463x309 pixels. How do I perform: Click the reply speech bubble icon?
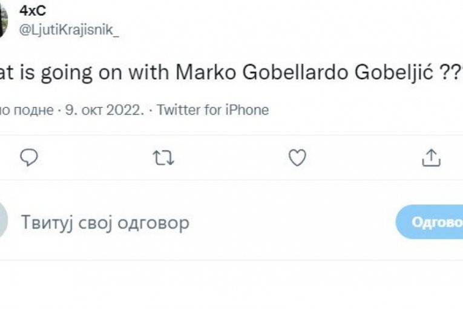pos(29,158)
